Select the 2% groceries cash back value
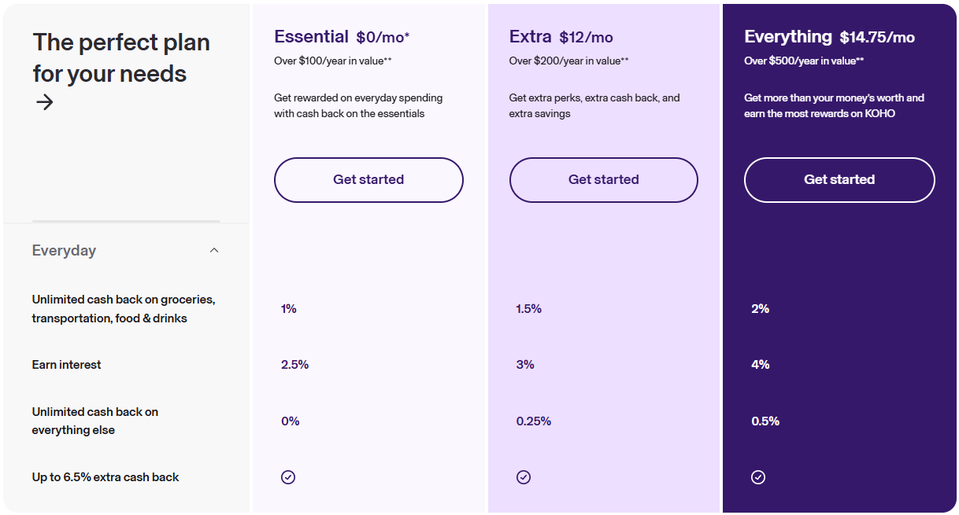This screenshot has width=959, height=515. (x=760, y=308)
